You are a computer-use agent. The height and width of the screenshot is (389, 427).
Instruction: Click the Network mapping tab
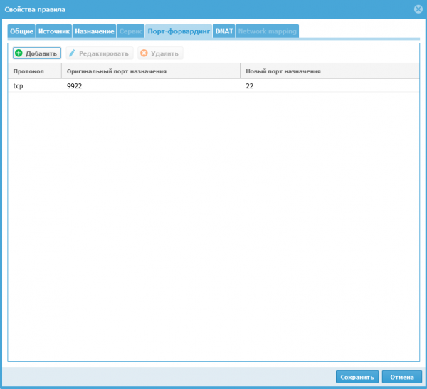267,31
